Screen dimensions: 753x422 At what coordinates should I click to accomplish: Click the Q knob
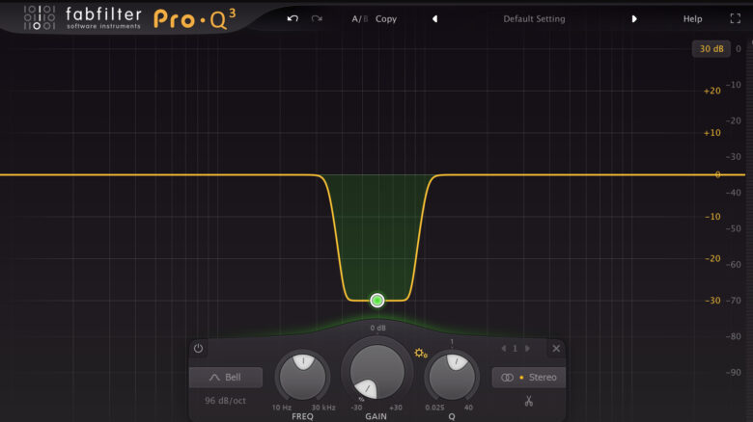tap(452, 377)
